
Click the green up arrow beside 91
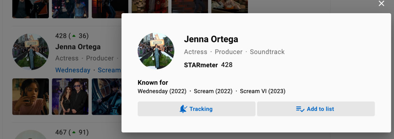74,132
